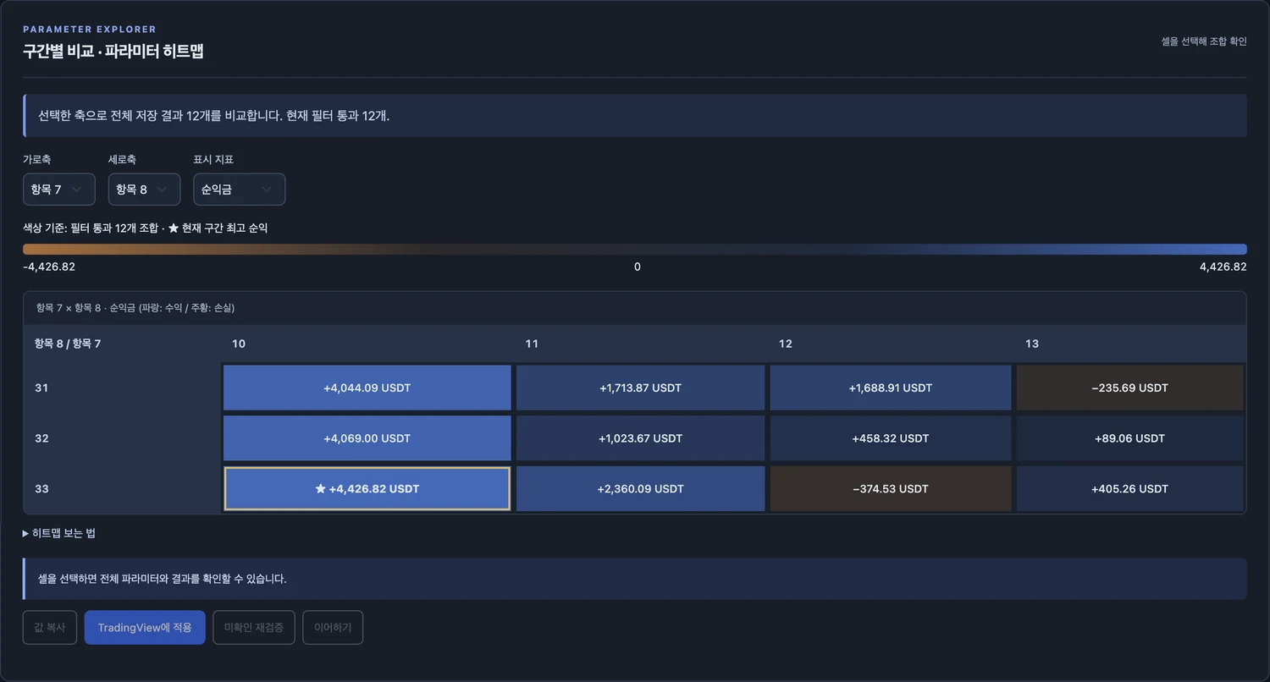Click the 값 복사 button
This screenshot has width=1270, height=682.
pyautogui.click(x=50, y=628)
